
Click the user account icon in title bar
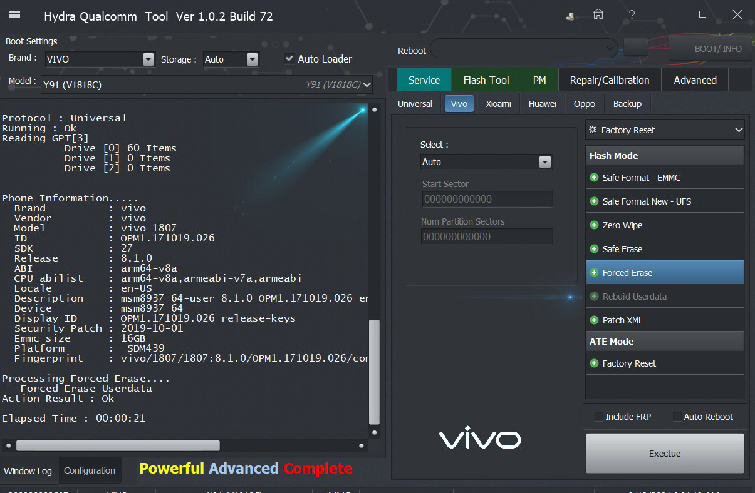click(571, 16)
